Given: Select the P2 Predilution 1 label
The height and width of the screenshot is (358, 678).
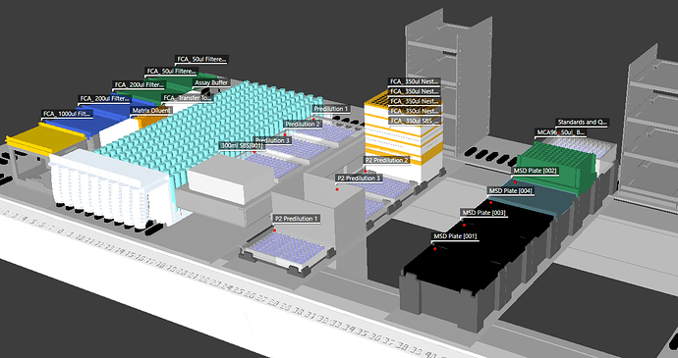Looking at the screenshot, I should (296, 219).
